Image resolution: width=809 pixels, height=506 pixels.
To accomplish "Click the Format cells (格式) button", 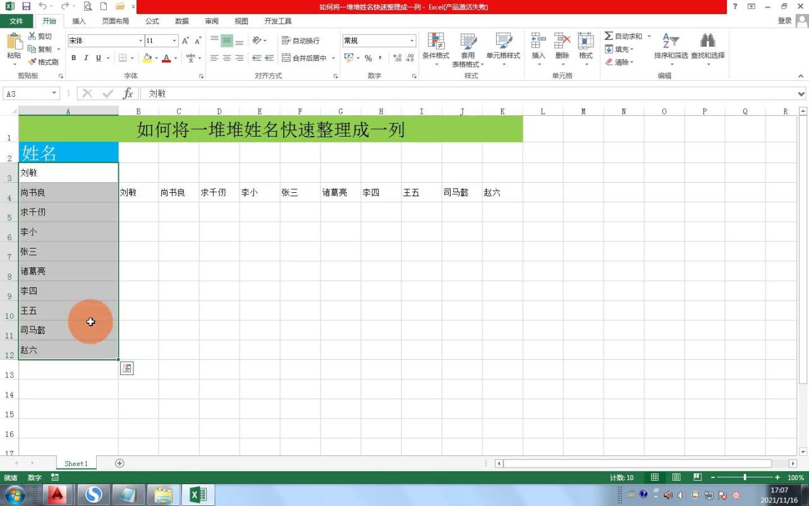I will [586, 49].
